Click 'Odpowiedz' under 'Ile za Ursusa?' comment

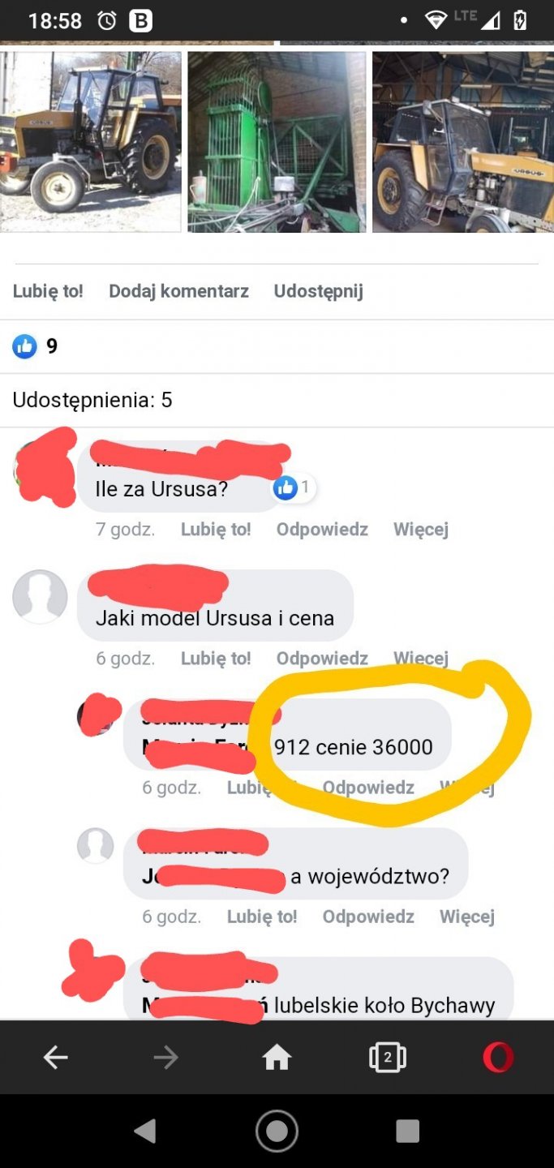coord(322,530)
